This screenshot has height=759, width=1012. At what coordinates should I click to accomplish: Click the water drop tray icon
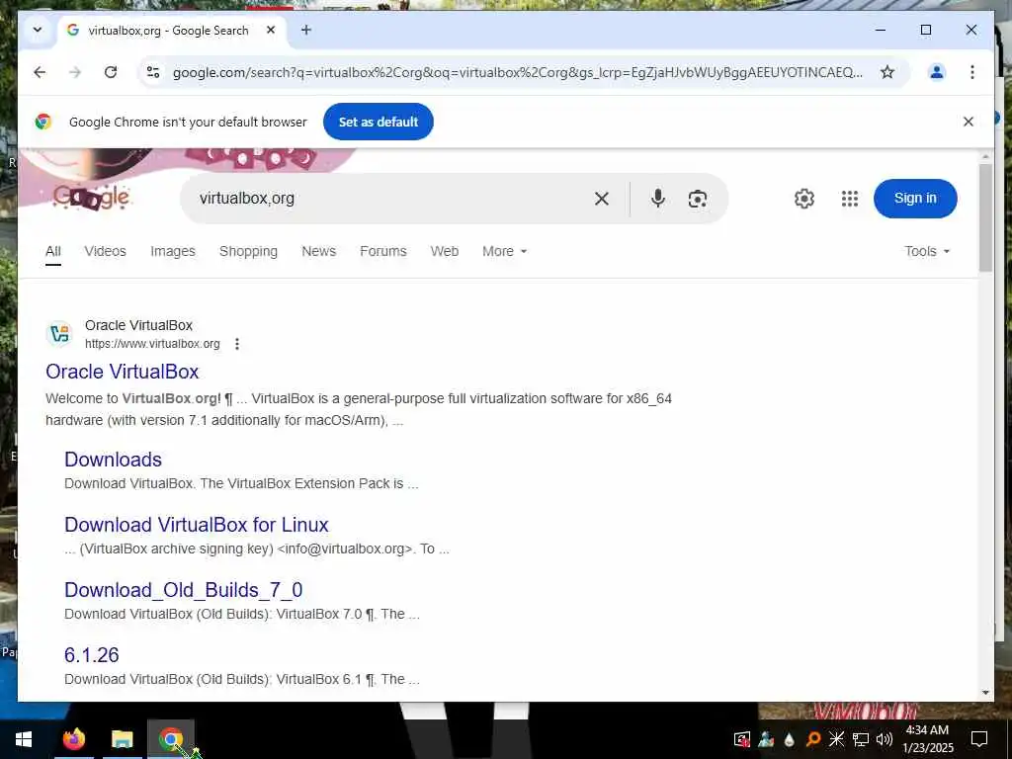click(790, 739)
